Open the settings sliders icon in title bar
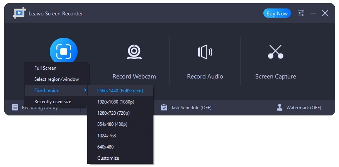This screenshot has width=339, height=167. pyautogui.click(x=301, y=13)
